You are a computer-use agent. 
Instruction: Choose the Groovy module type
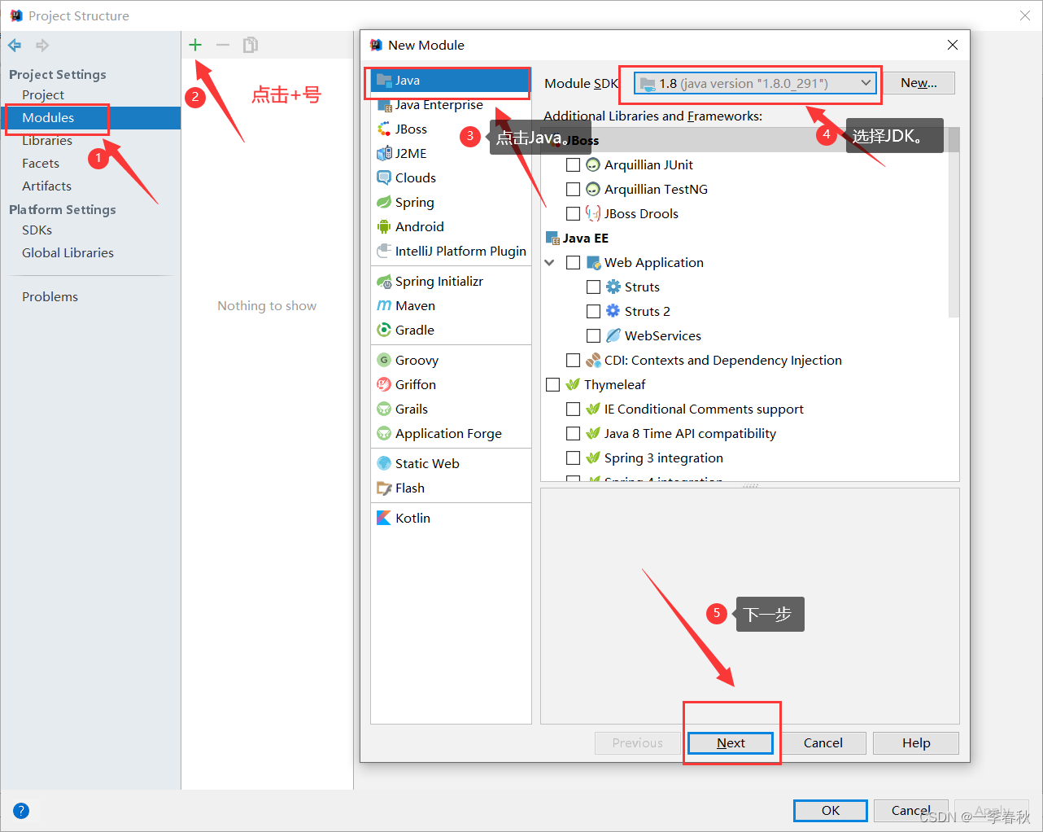pyautogui.click(x=415, y=359)
